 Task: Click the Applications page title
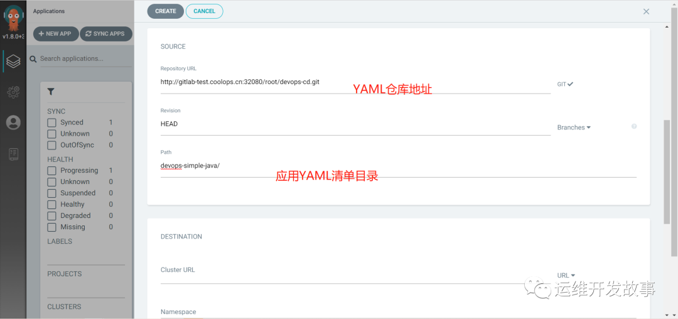click(x=49, y=11)
